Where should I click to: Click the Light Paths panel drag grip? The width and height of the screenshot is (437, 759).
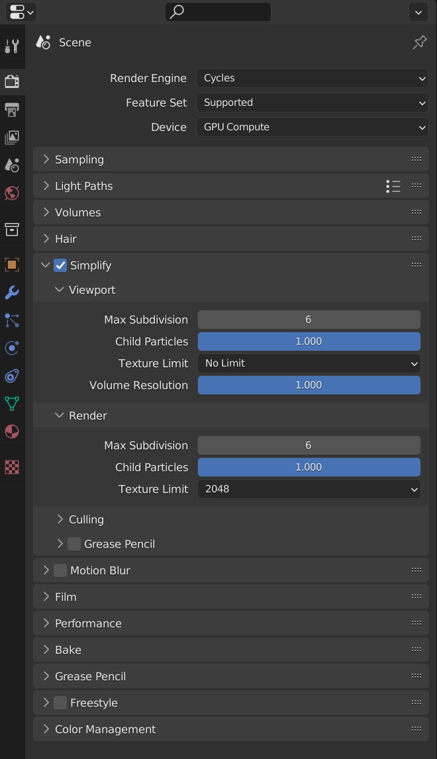[416, 186]
